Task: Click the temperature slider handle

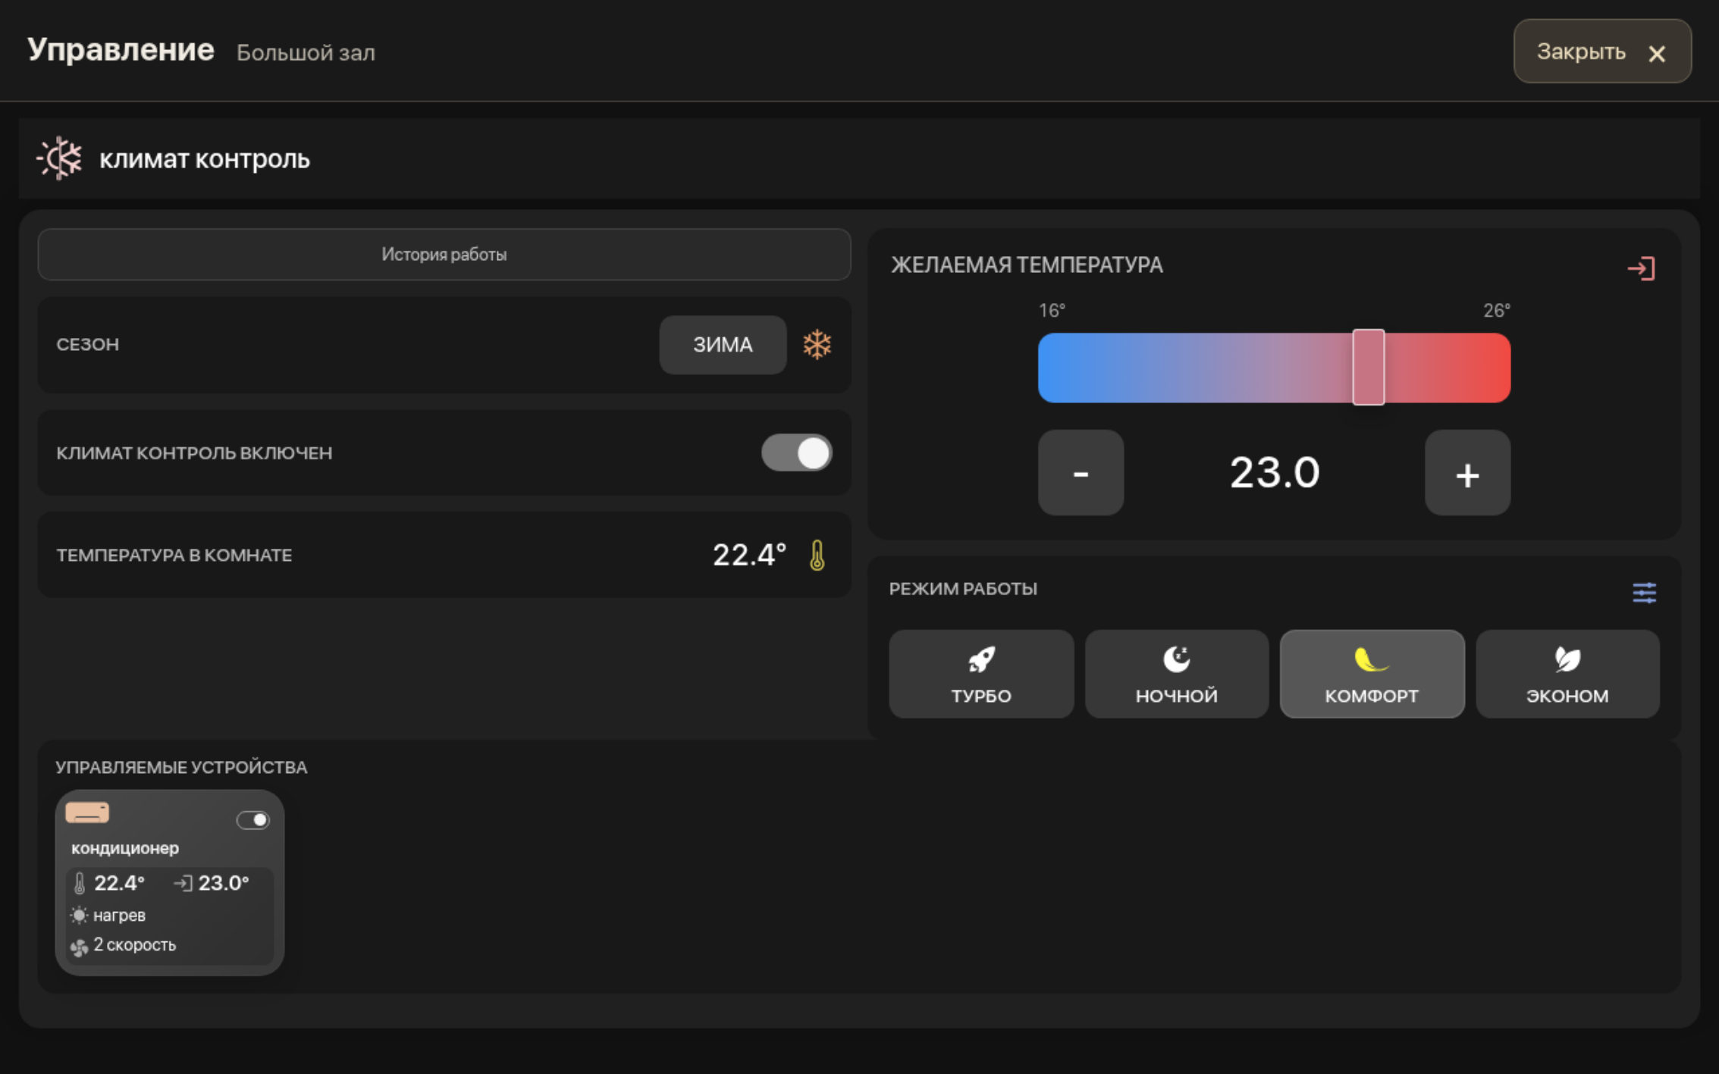Action: point(1369,368)
